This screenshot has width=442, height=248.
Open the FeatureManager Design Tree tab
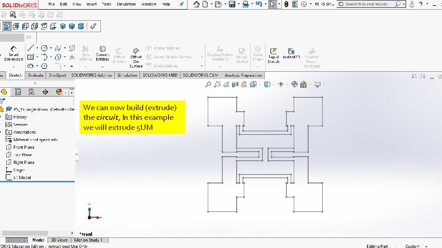pyautogui.click(x=4, y=92)
